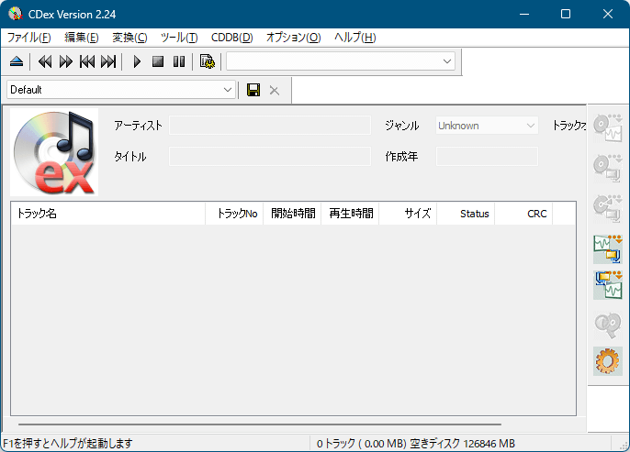Click the eject CD button

pos(17,61)
